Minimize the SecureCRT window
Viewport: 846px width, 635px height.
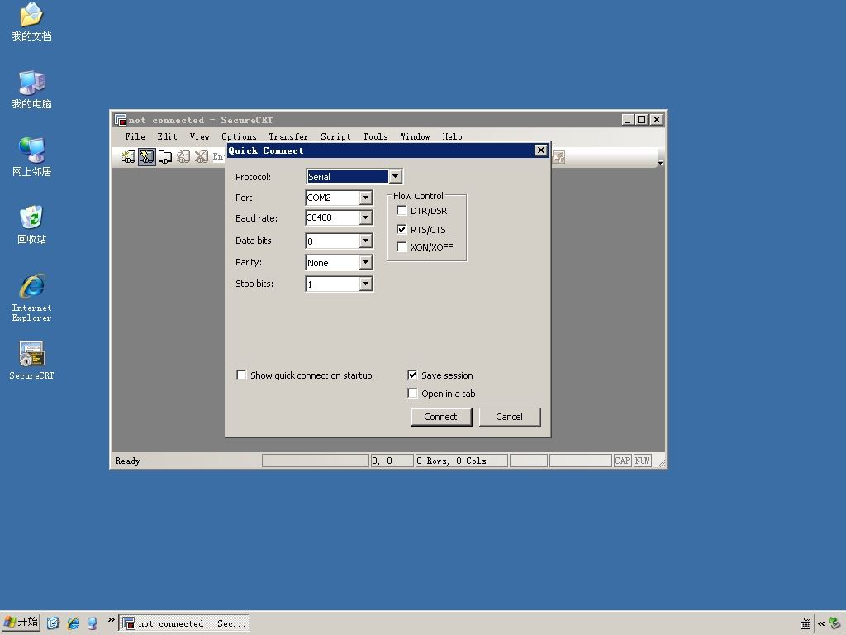point(628,120)
